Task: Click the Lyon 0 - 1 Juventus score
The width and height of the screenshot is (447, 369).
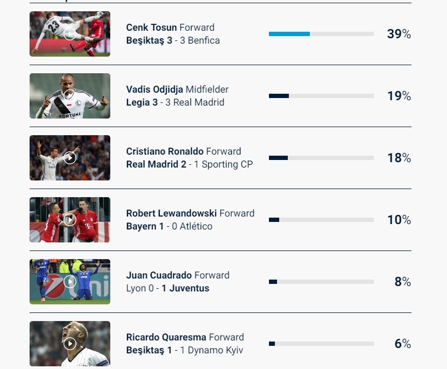Action: [x=167, y=288]
